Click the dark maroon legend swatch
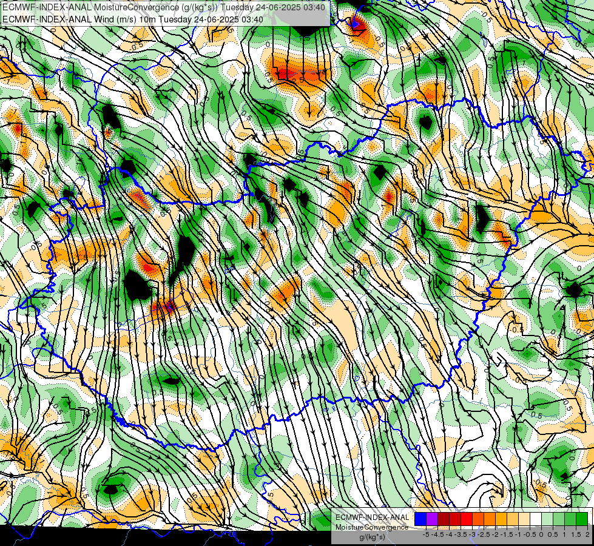This screenshot has height=546, width=594. pos(444,519)
